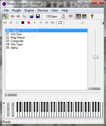Click the play button
This screenshot has height=126, width=106.
click(x=35, y=23)
